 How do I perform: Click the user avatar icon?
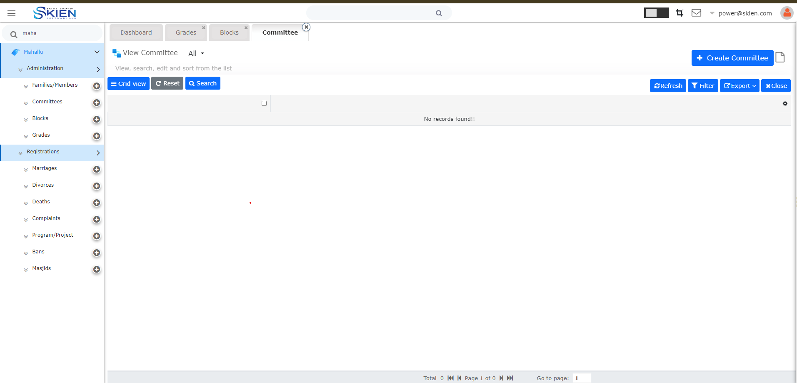(x=787, y=13)
